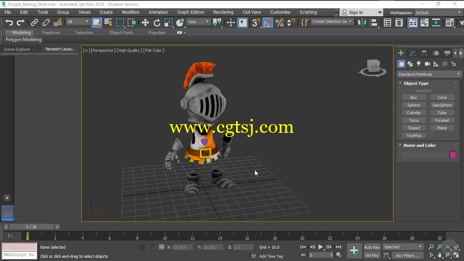This screenshot has width=464, height=261.
Task: Click the Sphere primitive button
Action: click(x=414, y=105)
